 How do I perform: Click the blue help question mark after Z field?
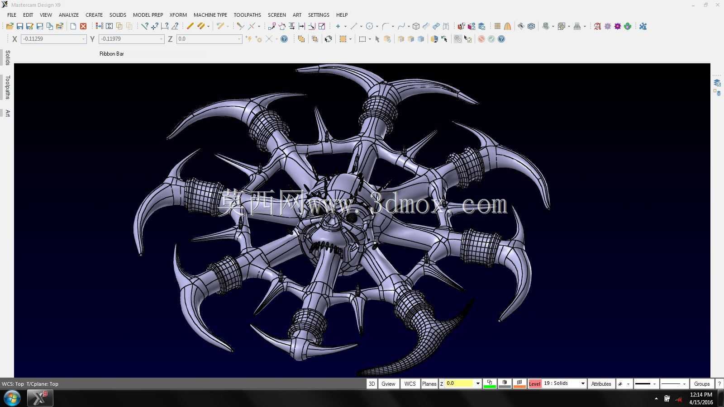tap(284, 39)
